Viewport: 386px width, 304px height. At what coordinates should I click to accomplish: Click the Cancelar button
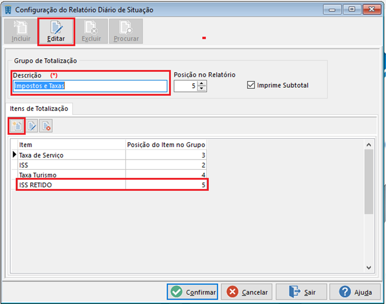(247, 292)
